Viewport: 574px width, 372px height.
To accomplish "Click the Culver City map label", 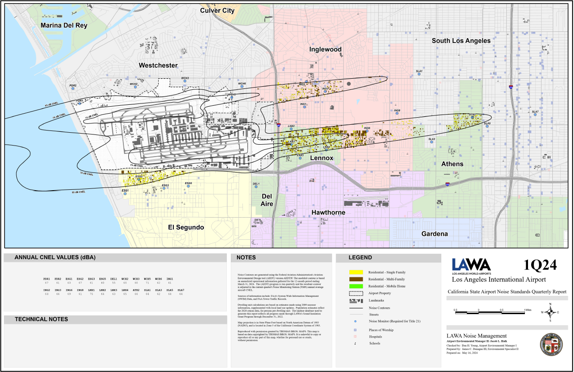I will [217, 10].
